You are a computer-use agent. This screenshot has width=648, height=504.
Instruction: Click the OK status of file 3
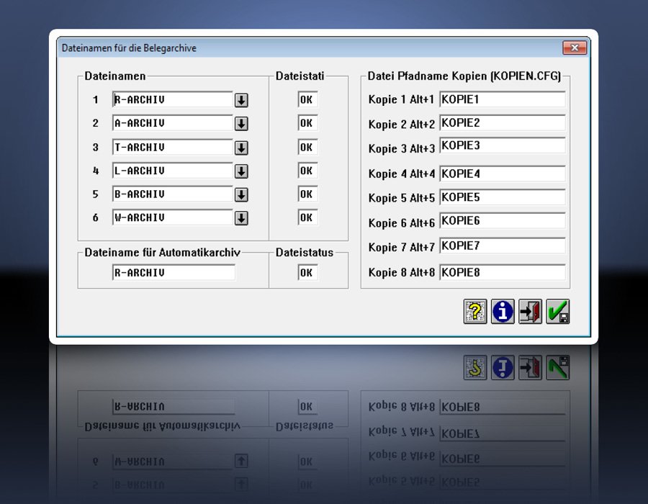coord(307,147)
